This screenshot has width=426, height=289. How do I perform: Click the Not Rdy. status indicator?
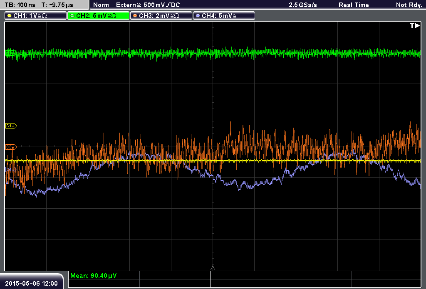[409, 5]
